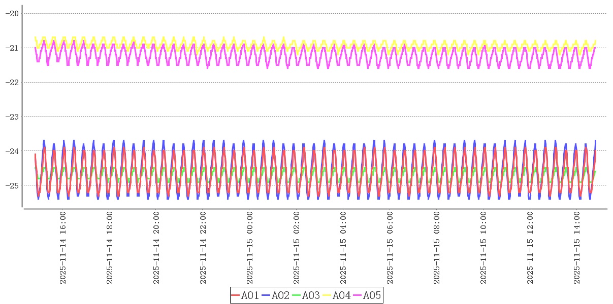Click the magenta A05 legend line swatch

358,295
